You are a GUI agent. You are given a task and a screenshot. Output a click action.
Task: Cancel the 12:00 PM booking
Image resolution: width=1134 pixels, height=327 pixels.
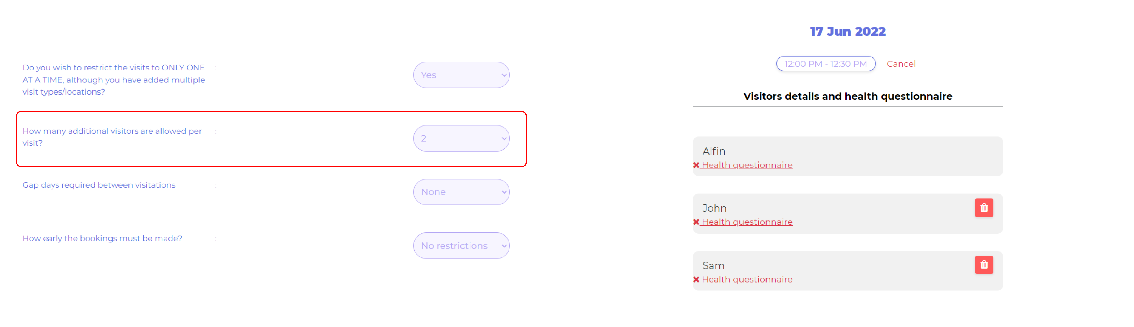pos(901,64)
